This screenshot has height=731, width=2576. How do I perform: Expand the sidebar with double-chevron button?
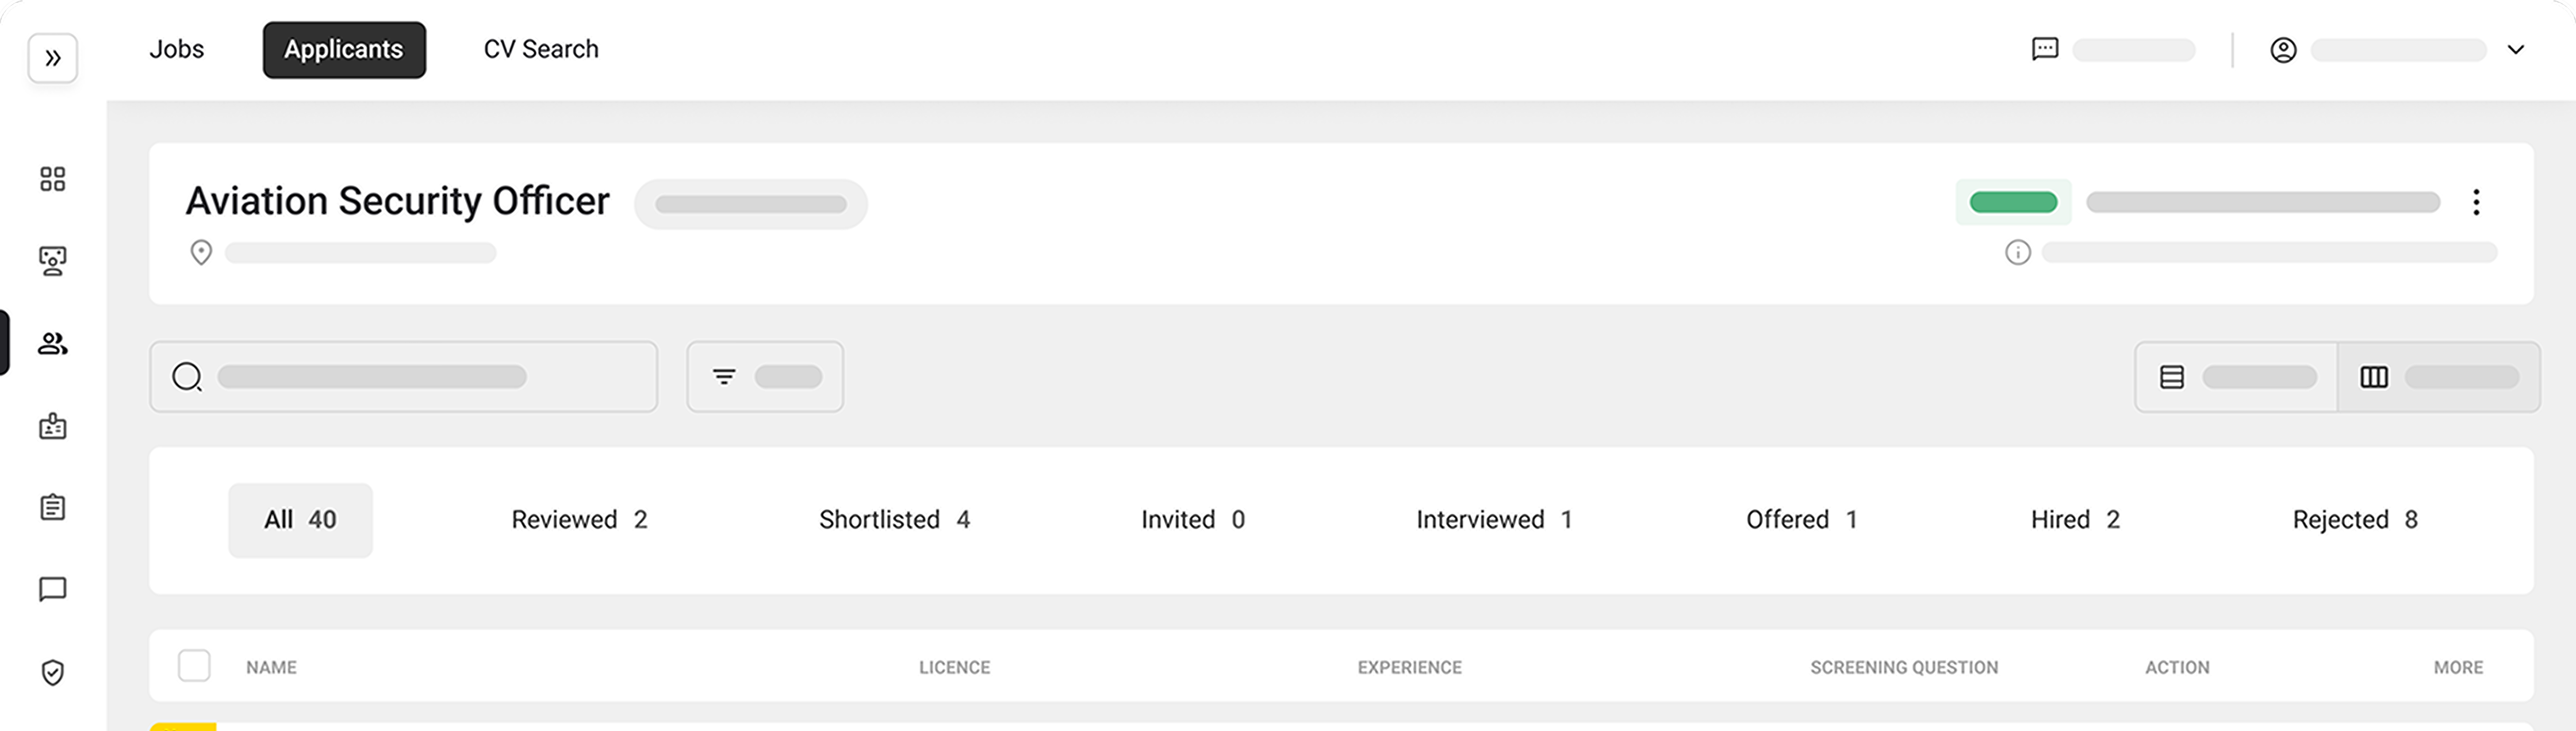53,58
